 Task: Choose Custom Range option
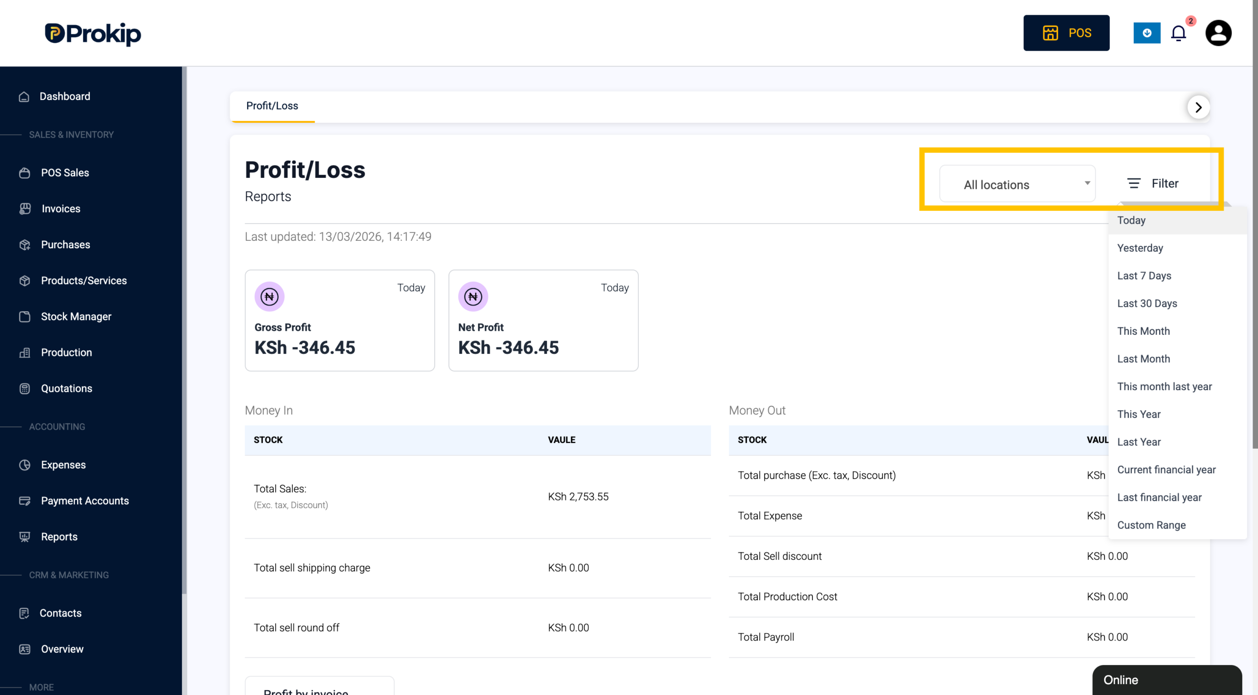click(x=1178, y=525)
